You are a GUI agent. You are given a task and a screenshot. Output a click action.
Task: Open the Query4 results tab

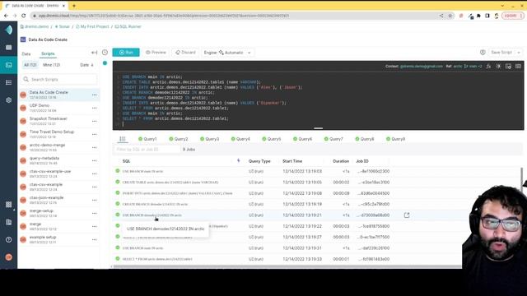(240, 139)
